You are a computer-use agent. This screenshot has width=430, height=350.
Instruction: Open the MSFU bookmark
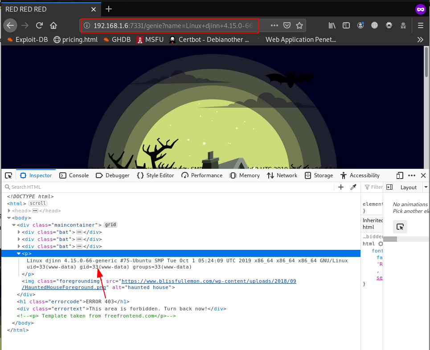(x=150, y=40)
